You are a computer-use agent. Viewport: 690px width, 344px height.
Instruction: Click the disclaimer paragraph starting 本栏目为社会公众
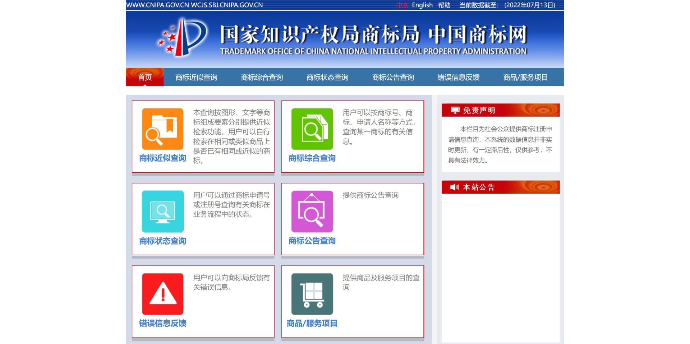[x=500, y=145]
